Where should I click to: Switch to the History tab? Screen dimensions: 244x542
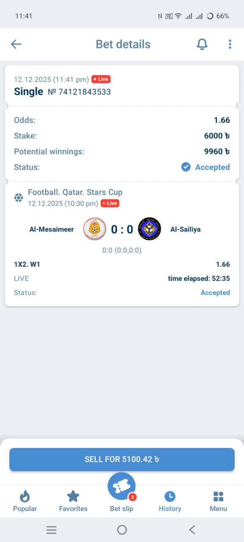point(170,501)
